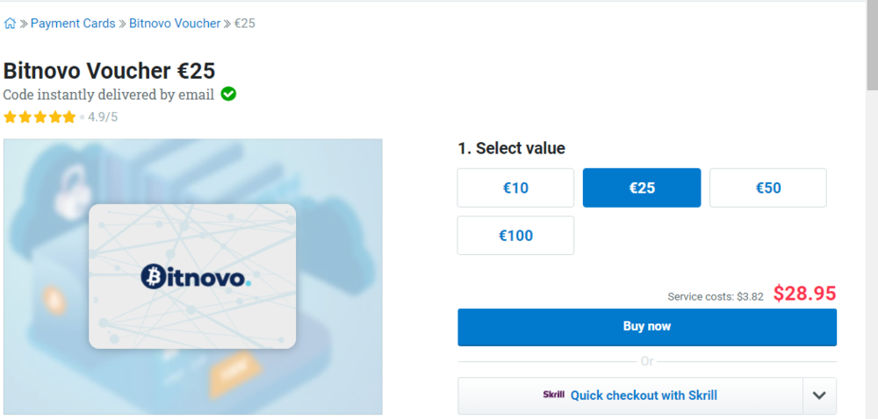Screen dimensions: 878x419
Task: Use Quick checkout with Skrill
Action: click(x=644, y=395)
